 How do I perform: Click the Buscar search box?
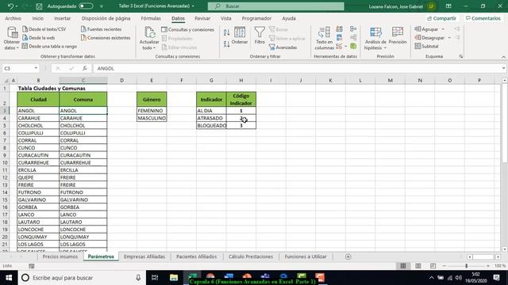click(275, 6)
